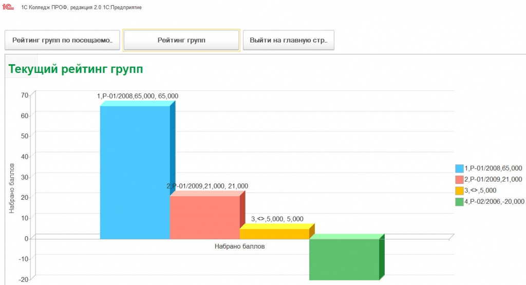Click vertical axis title 'Набрано баллов'
Image resolution: width=526 pixels, height=285 pixels.
click(12, 188)
